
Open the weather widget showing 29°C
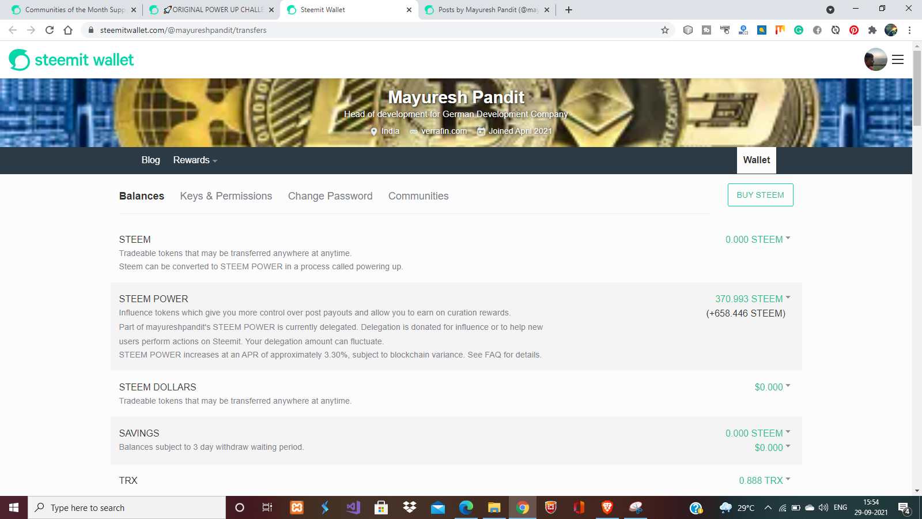pos(737,507)
